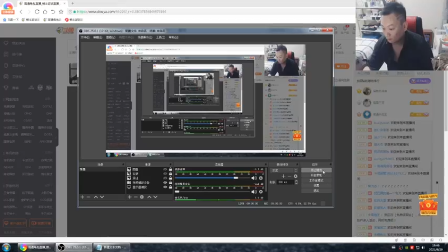Image resolution: width=448 pixels, height=252 pixels.
Task: Move selected source down in sources list
Action: (x=156, y=197)
